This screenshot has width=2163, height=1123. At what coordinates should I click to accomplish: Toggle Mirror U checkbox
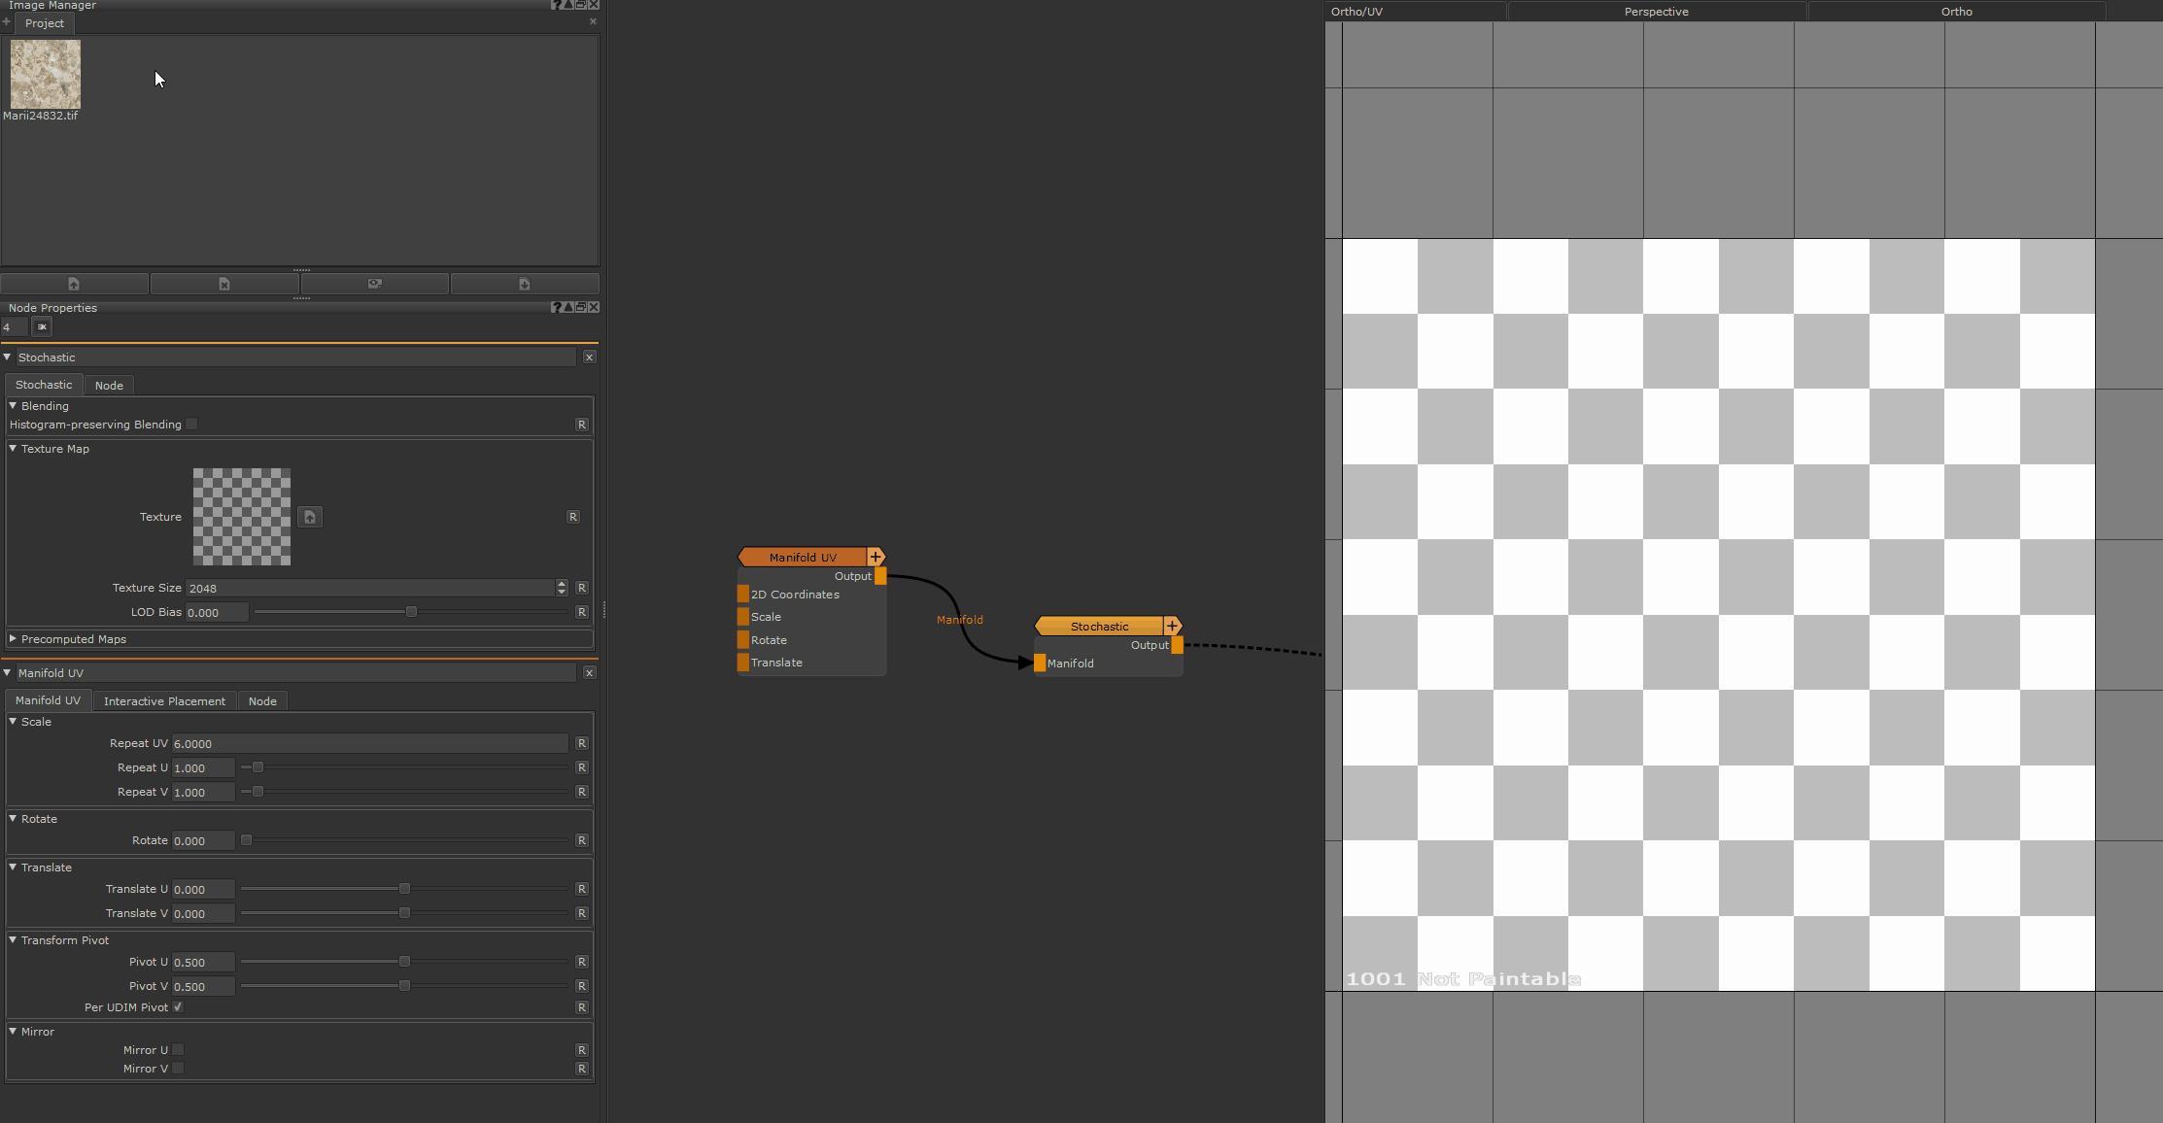point(178,1048)
